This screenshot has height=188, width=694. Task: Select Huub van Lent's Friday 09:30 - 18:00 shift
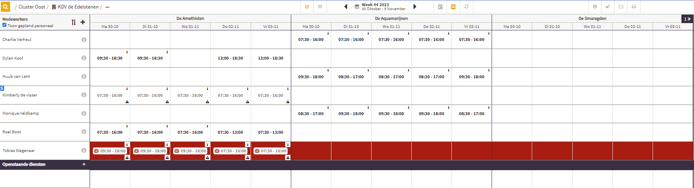point(471,77)
